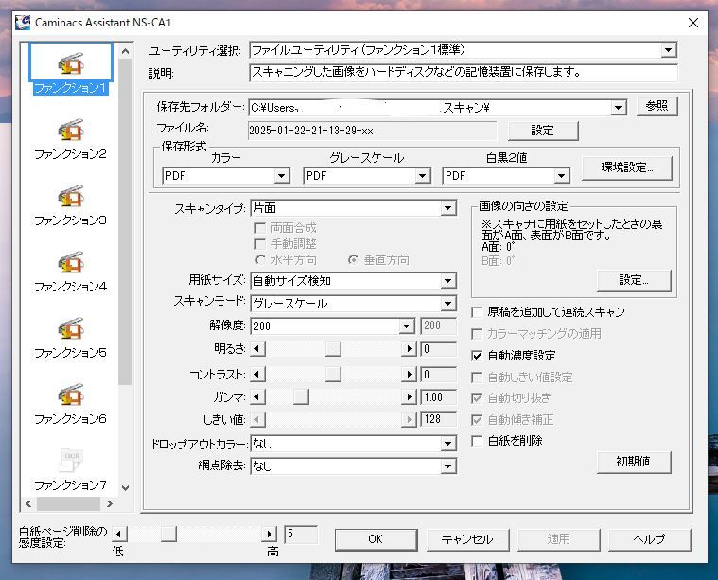Open ドロップアウトカラー dropdown
Screen dimensions: 718x580
point(448,444)
